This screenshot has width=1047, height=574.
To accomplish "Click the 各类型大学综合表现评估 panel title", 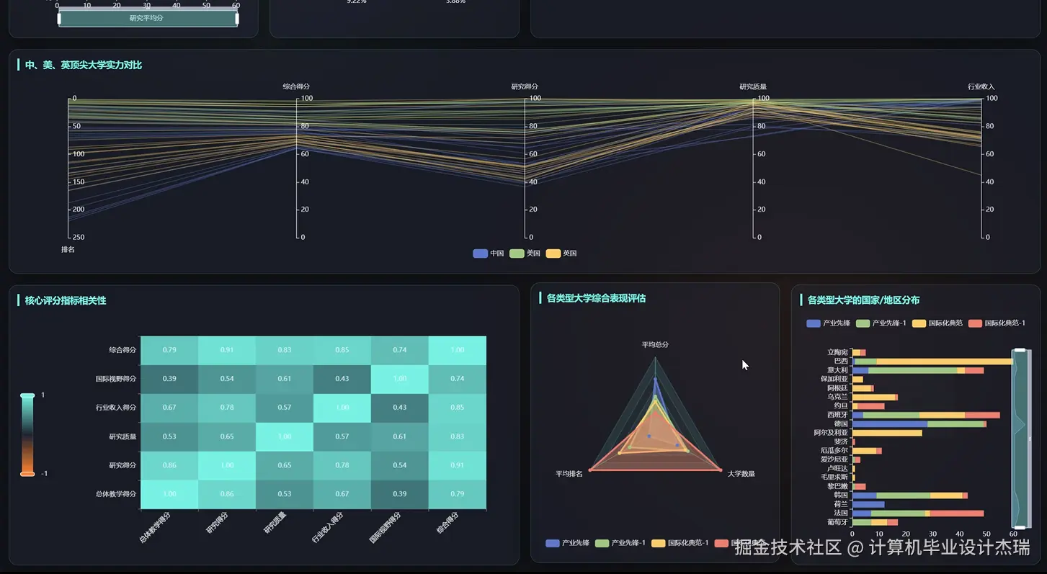I will tap(596, 298).
